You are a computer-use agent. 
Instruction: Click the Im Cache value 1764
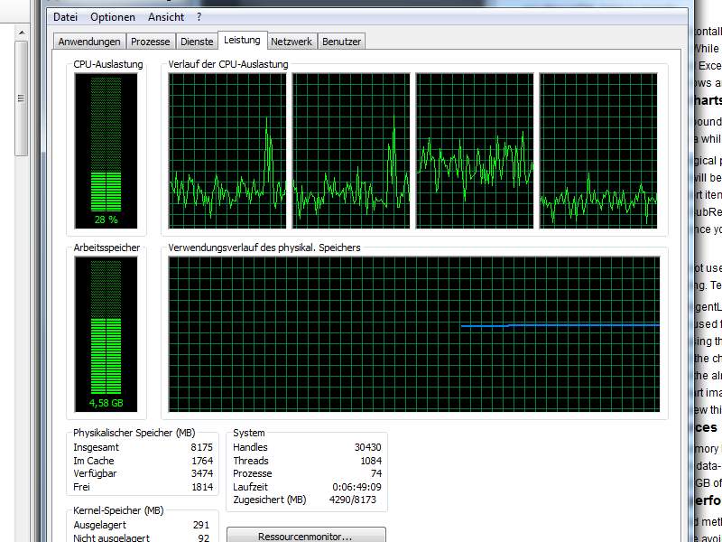202,461
